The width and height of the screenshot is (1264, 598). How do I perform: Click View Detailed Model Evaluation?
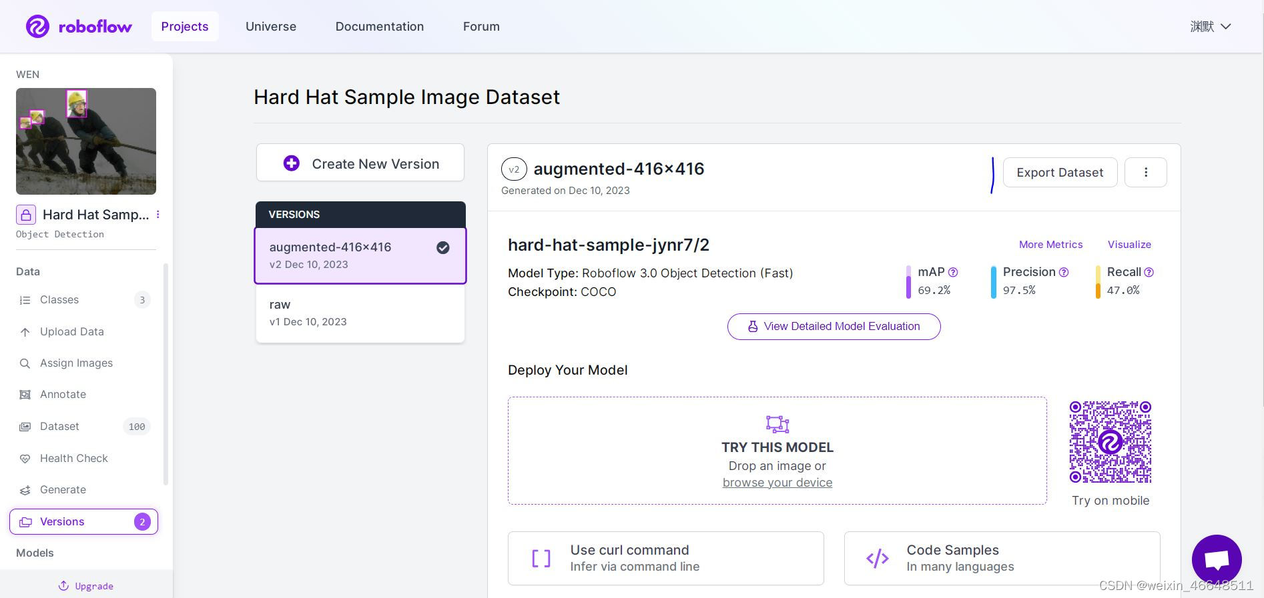tap(834, 327)
